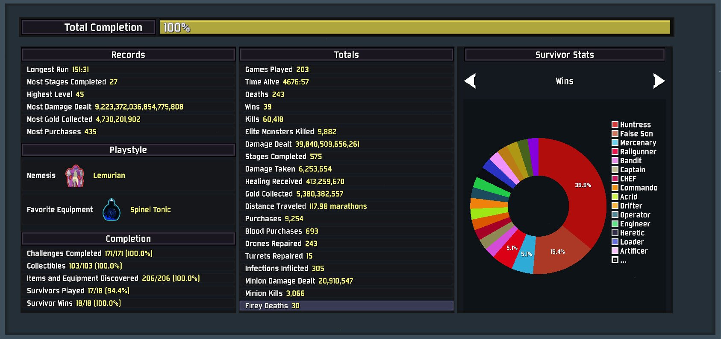Click the Totals section header
Viewport: 721px width, 339px height.
[346, 55]
